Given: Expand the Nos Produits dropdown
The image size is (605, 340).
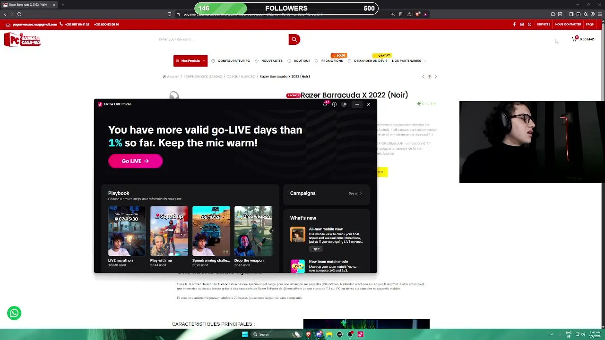Looking at the screenshot, I should tap(190, 61).
